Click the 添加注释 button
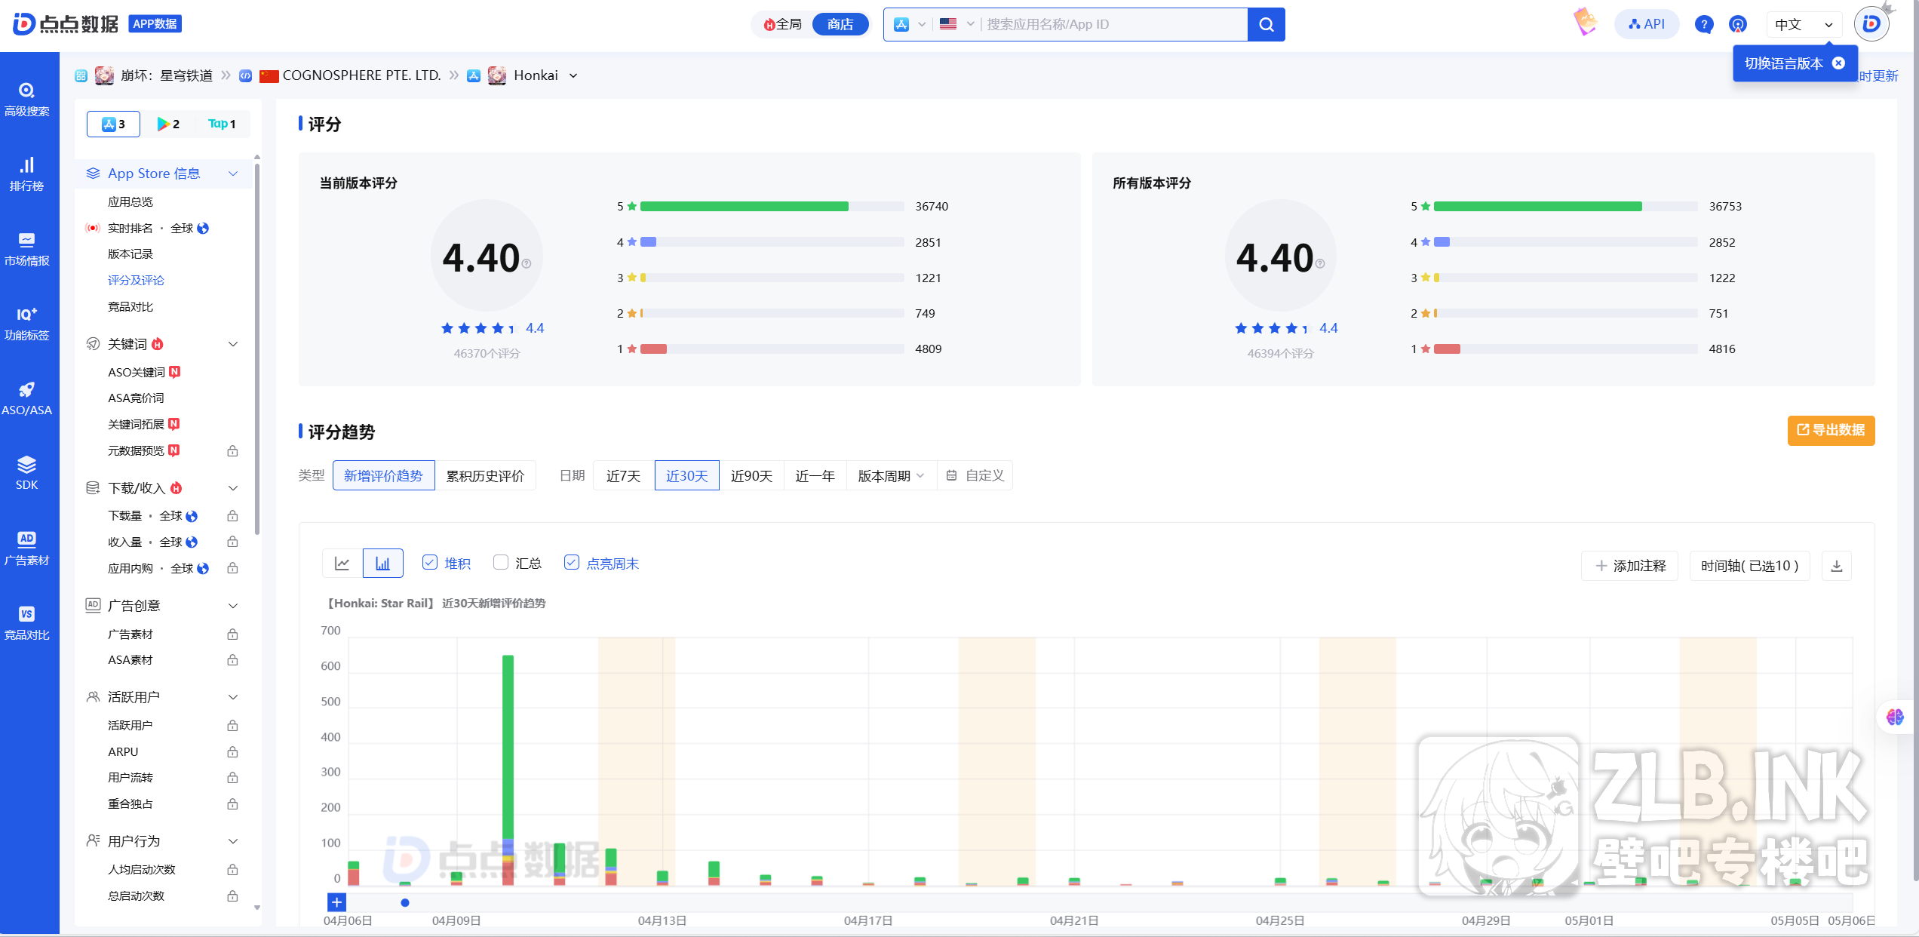Viewport: 1919px width, 937px height. click(1629, 566)
